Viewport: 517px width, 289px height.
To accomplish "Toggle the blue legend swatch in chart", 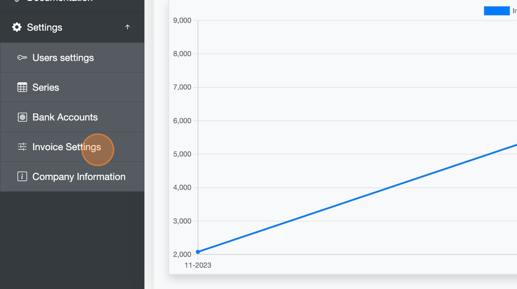I will (496, 11).
